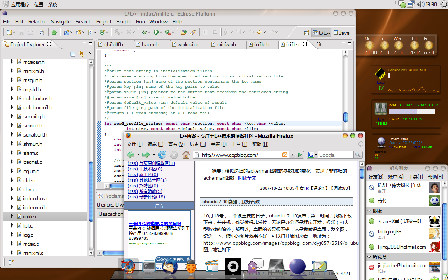Image resolution: width=448 pixels, height=280 pixels.
Task: Click the yellow Back navigation arrow in Eclipse toolbar
Action: [x=259, y=32]
